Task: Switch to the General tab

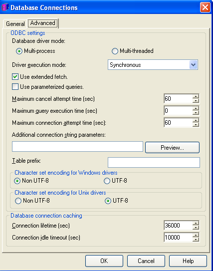Action: pos(15,23)
